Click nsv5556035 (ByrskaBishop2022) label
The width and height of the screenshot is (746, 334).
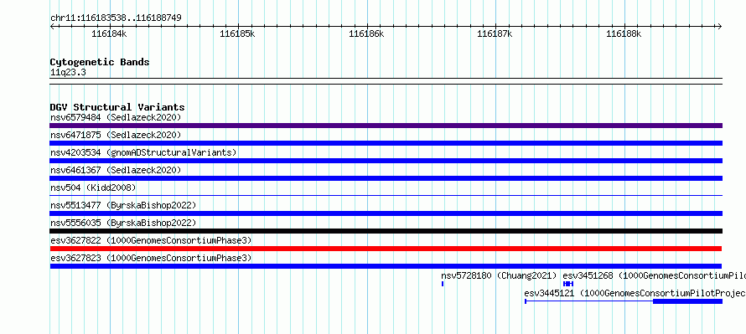[x=122, y=223]
